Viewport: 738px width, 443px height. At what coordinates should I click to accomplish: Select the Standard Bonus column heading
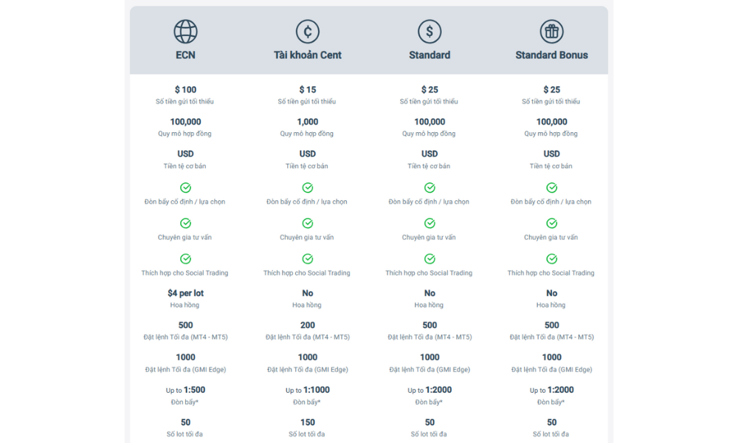[x=551, y=55]
